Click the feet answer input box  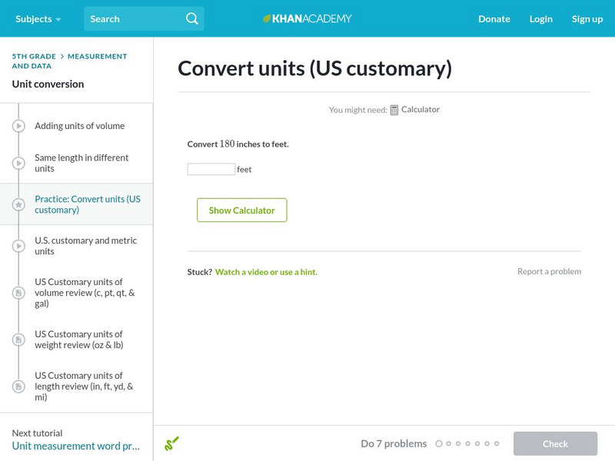point(211,169)
